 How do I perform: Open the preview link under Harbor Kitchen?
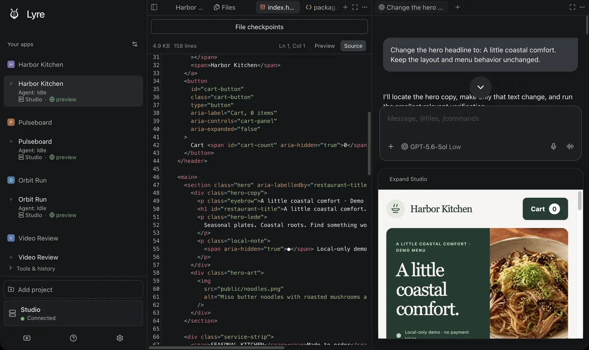[63, 99]
